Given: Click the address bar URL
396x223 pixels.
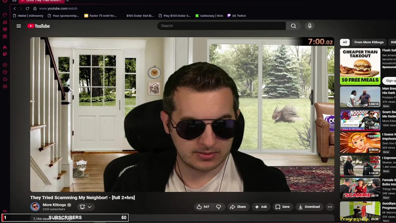Looking at the screenshot, I should pyautogui.click(x=58, y=8).
